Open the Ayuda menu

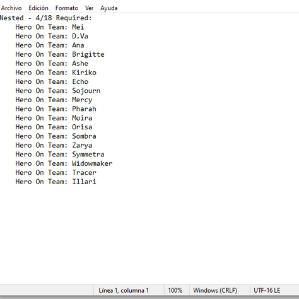click(x=109, y=8)
